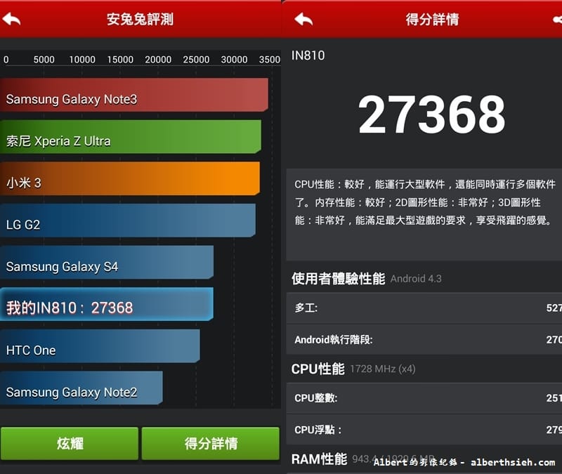Open the CPU浮點 score row
Image resolution: width=562 pixels, height=474 pixels.
point(424,430)
